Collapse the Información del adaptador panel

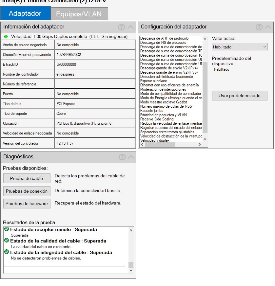tap(131, 27)
